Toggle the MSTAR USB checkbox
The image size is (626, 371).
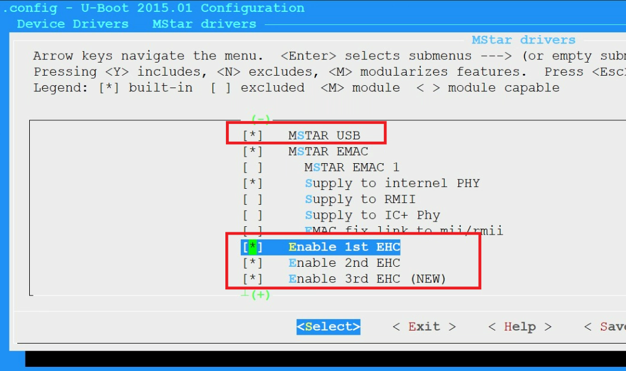pyautogui.click(x=253, y=135)
